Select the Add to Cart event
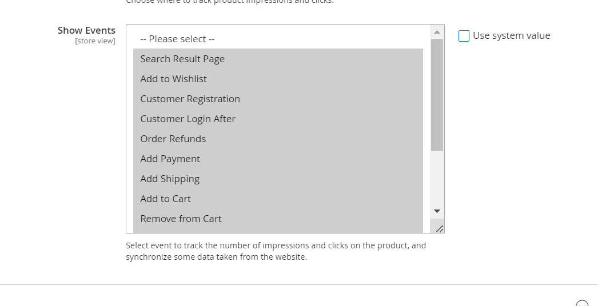 (x=166, y=199)
